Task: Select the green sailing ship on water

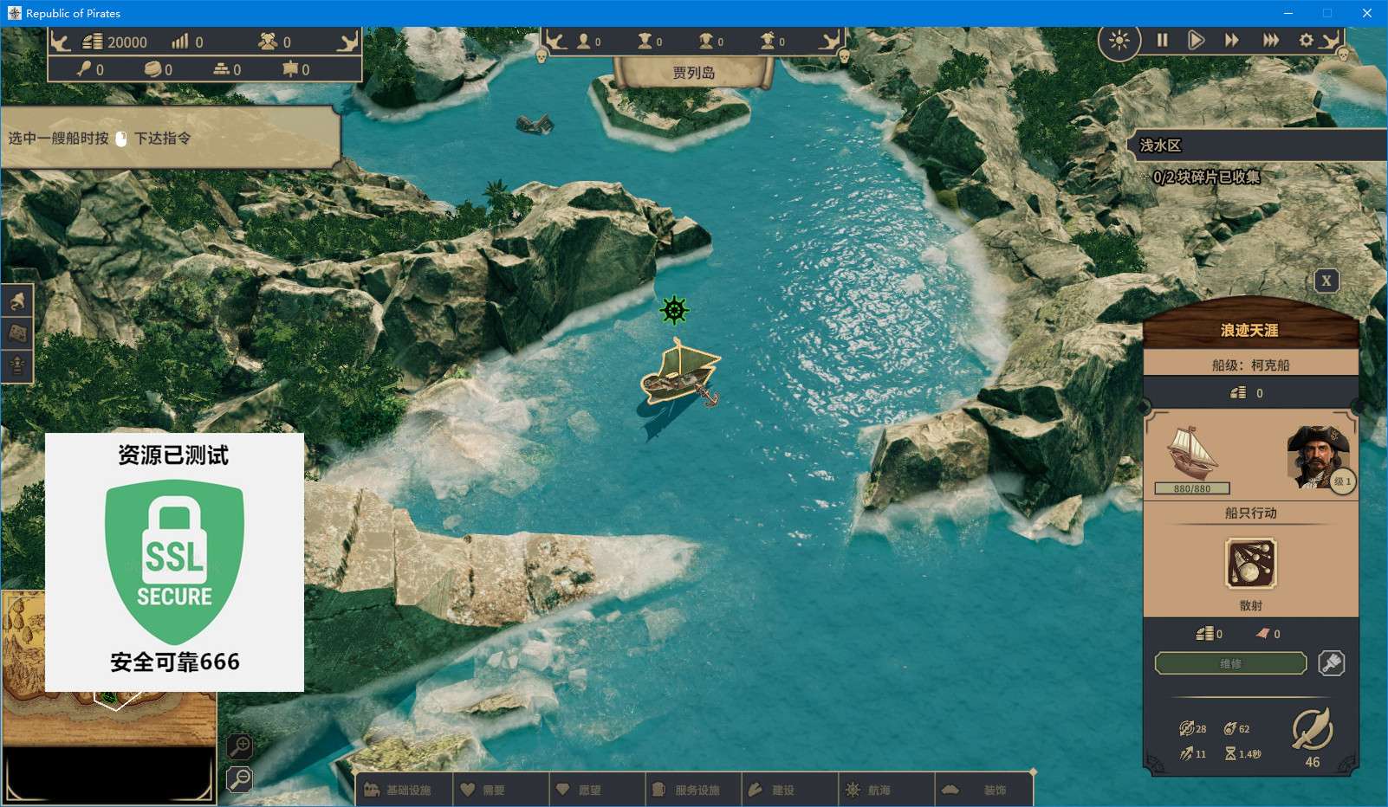Action: (x=681, y=373)
